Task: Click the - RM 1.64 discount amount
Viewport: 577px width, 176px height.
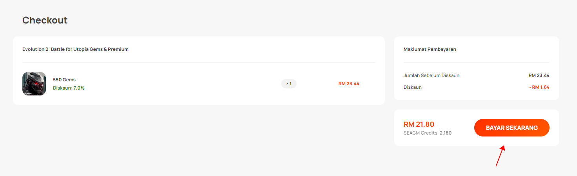Action: point(539,87)
